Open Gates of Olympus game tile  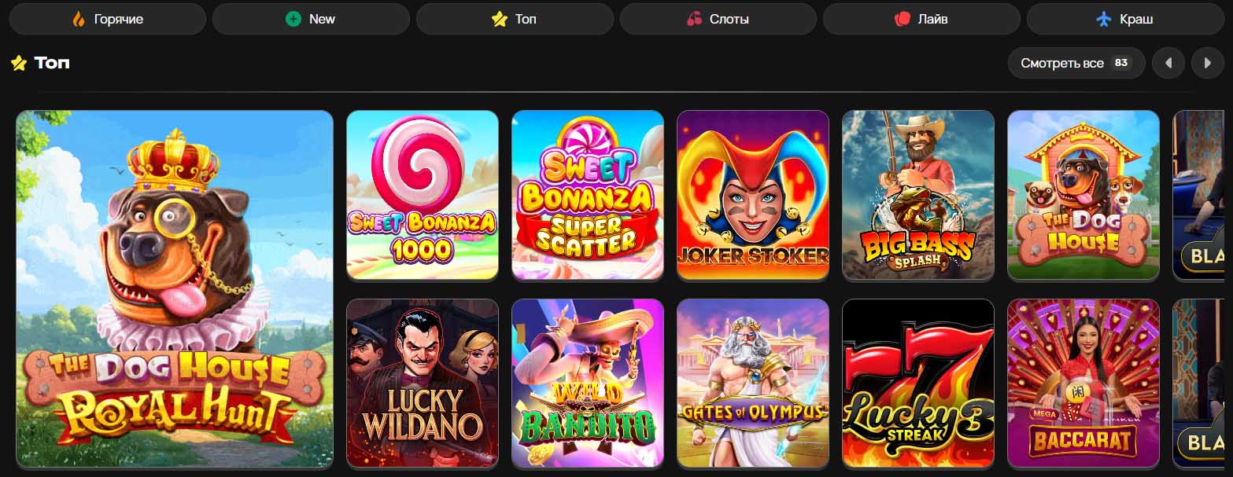click(753, 383)
